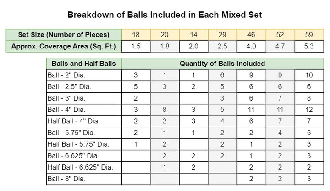Click the 'Quantity of Balls included' header
Screen dimensions: 330x191
(x=222, y=64)
